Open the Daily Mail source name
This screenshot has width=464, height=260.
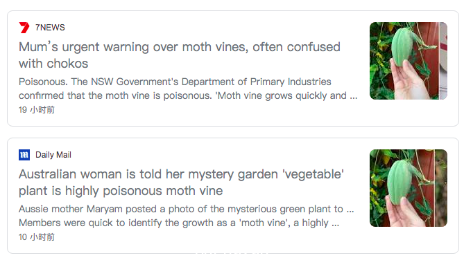[53, 155]
